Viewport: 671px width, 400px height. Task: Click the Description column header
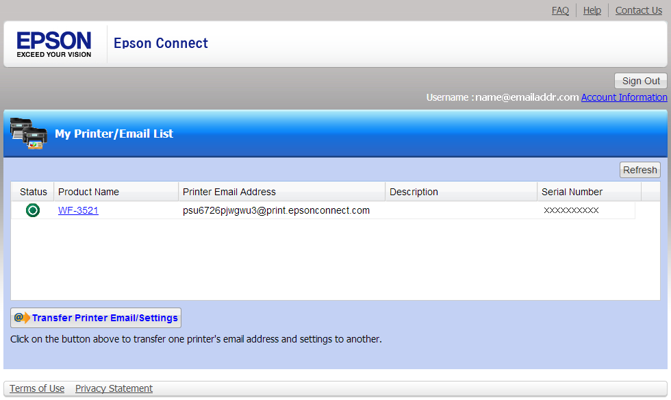(414, 192)
